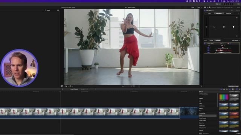Open Spotlight search in the macOS menu bar

221,1
